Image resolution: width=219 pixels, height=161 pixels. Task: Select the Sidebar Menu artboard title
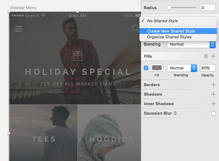[23, 8]
